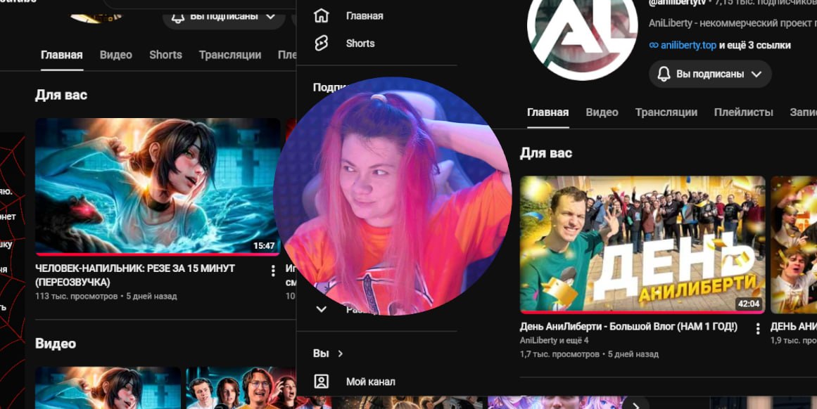Click the Видео section heading on left channel
The width and height of the screenshot is (817, 409).
click(55, 344)
